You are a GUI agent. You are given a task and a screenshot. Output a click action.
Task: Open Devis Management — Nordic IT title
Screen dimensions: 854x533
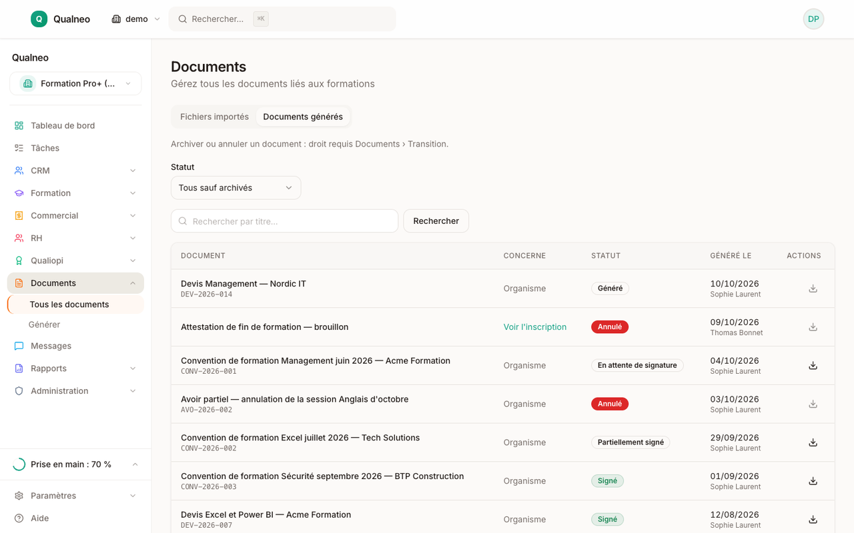coord(244,284)
